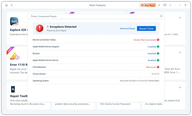This screenshot has width=192, height=116.
Task: Select the iTunes version 12.13.3.2 value
Action: [155, 74]
